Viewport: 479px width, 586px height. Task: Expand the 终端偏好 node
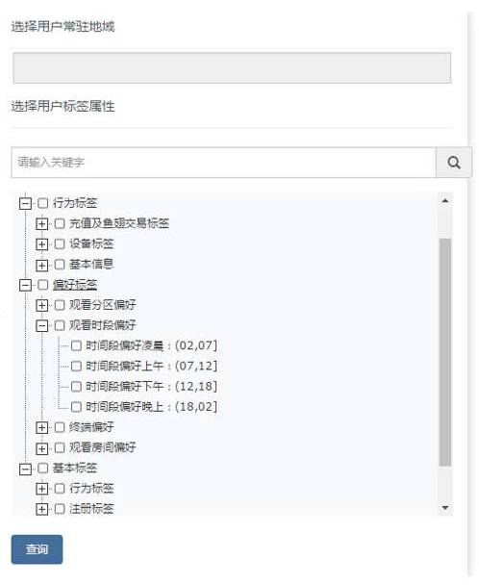42,427
